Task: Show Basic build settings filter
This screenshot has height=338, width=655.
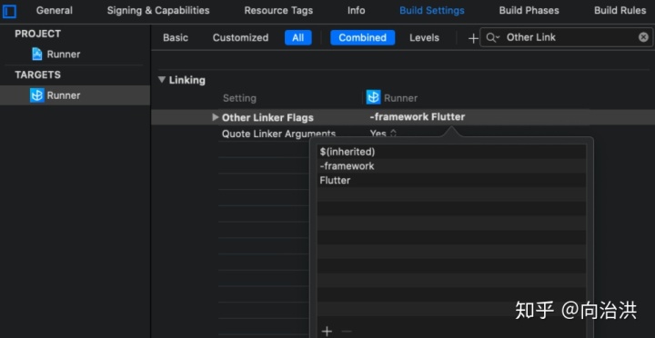Action: click(176, 37)
